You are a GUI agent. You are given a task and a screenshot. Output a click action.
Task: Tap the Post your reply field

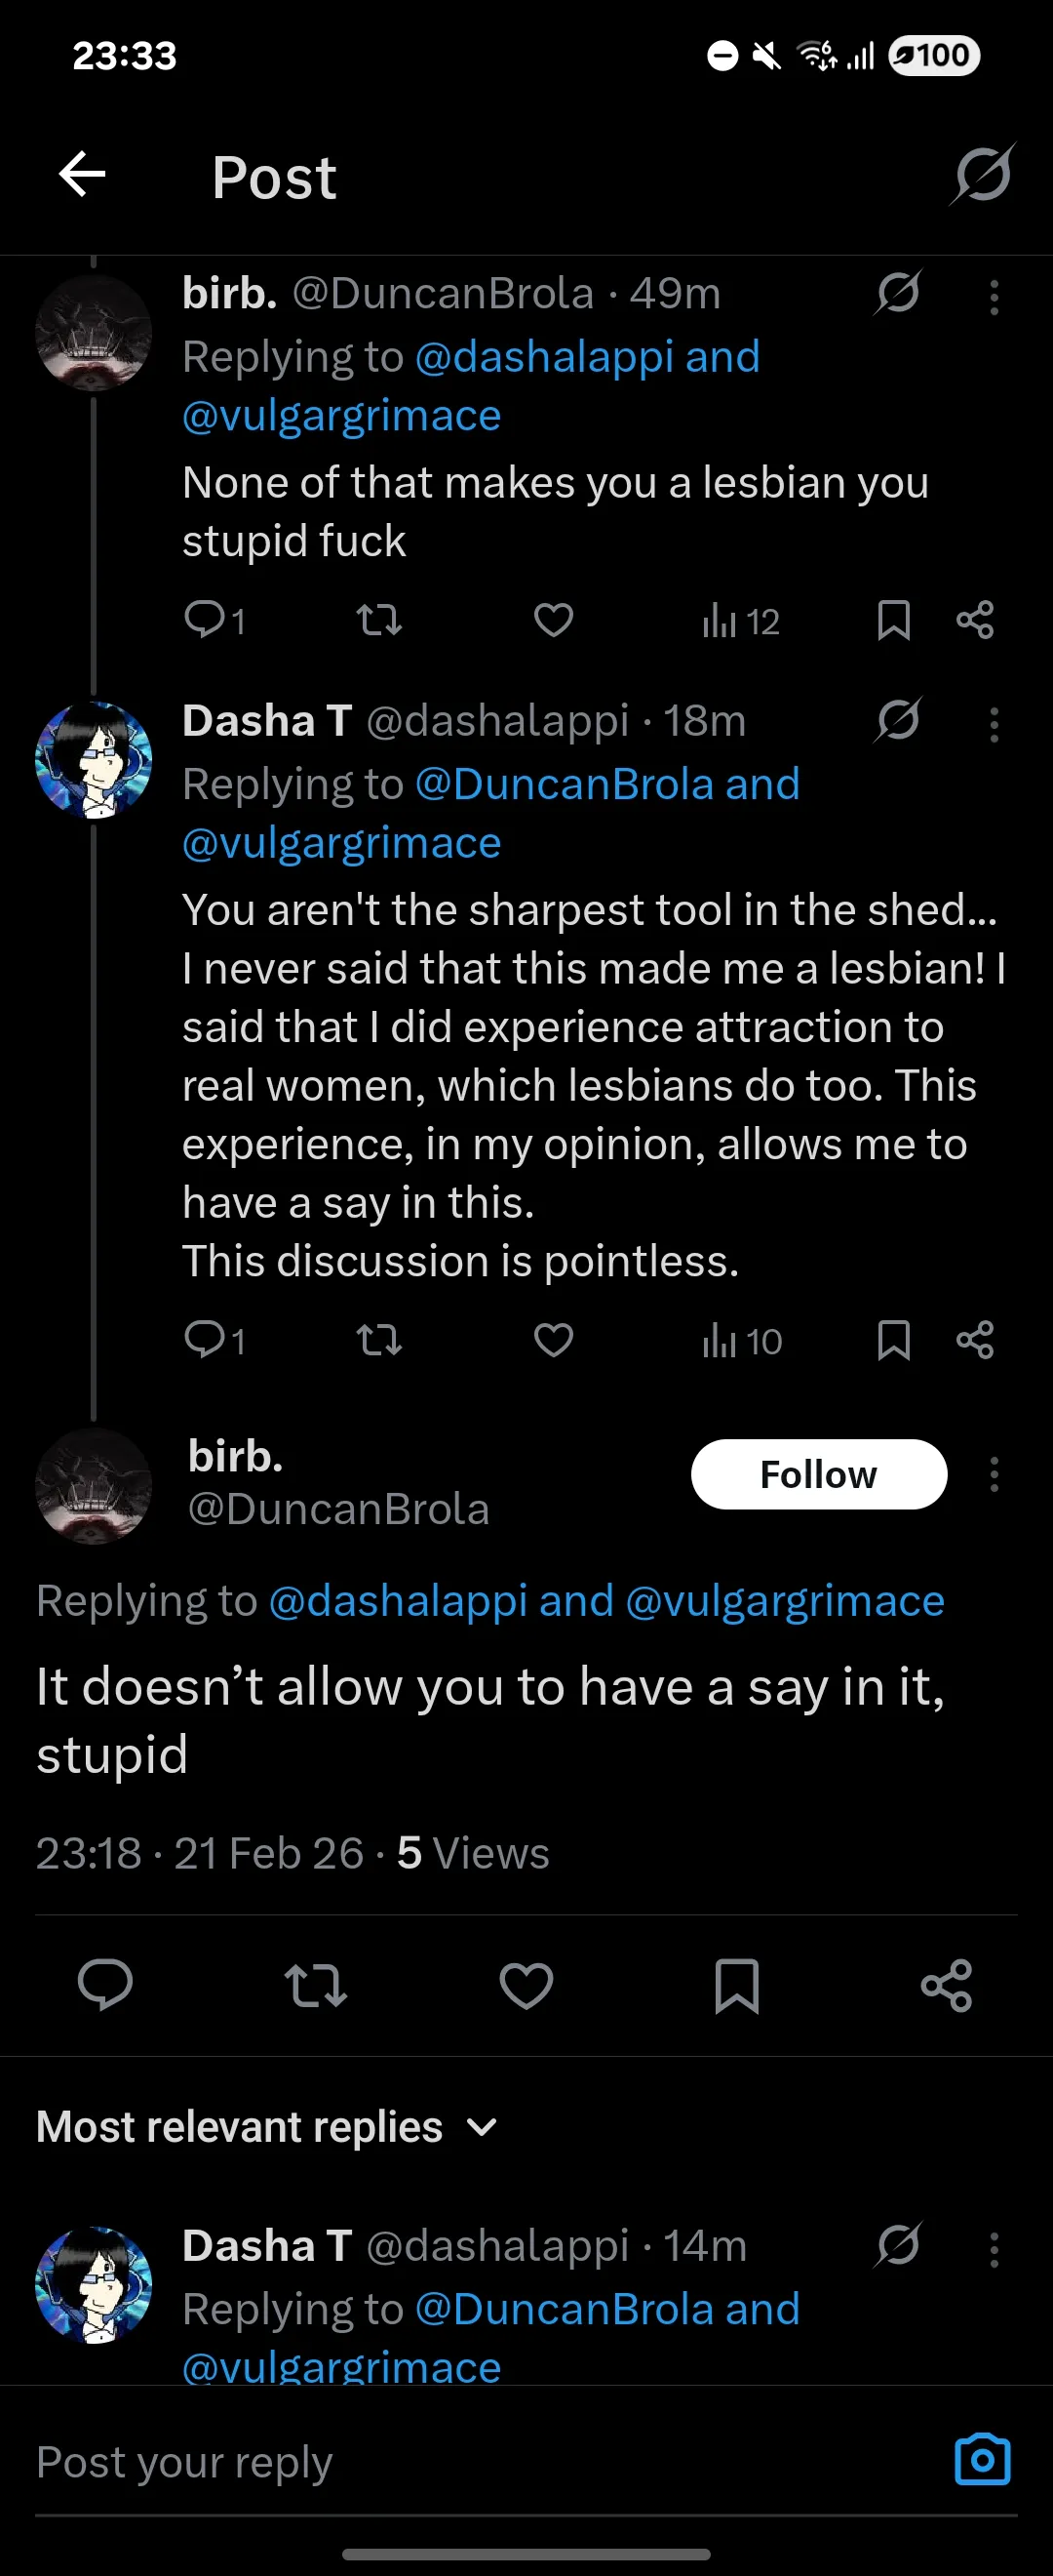pos(480,2461)
